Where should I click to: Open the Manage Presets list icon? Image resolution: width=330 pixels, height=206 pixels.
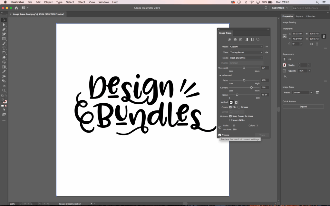pyautogui.click(x=267, y=47)
